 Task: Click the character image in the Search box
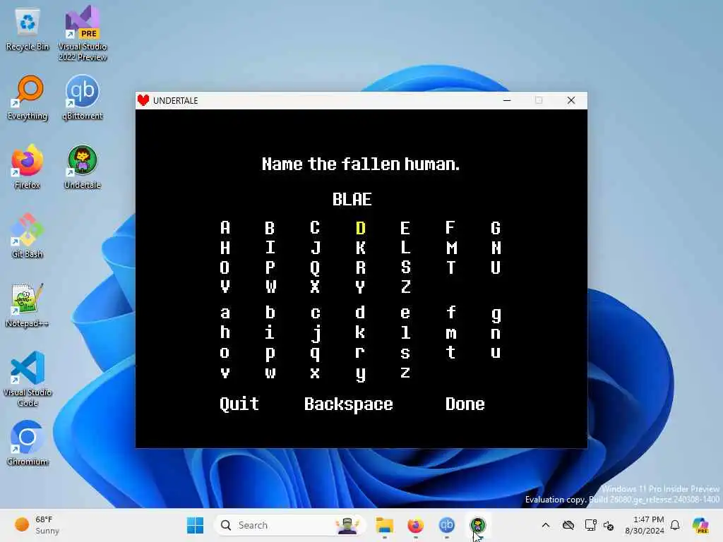pyautogui.click(x=347, y=525)
